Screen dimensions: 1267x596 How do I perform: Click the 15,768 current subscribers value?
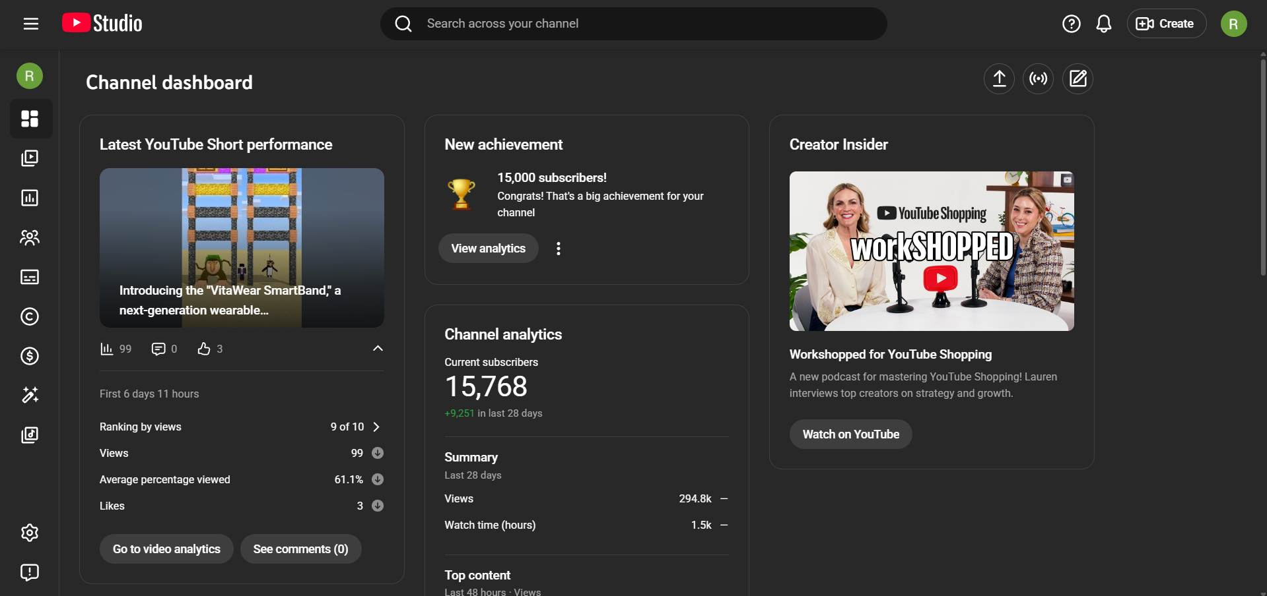[x=486, y=386]
